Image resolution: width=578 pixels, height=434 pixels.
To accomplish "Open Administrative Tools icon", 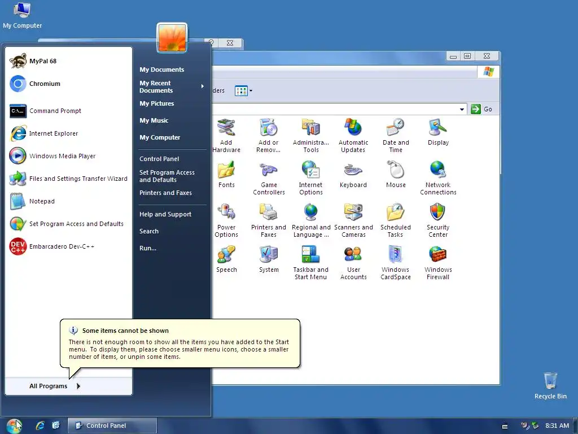I will 311,136.
